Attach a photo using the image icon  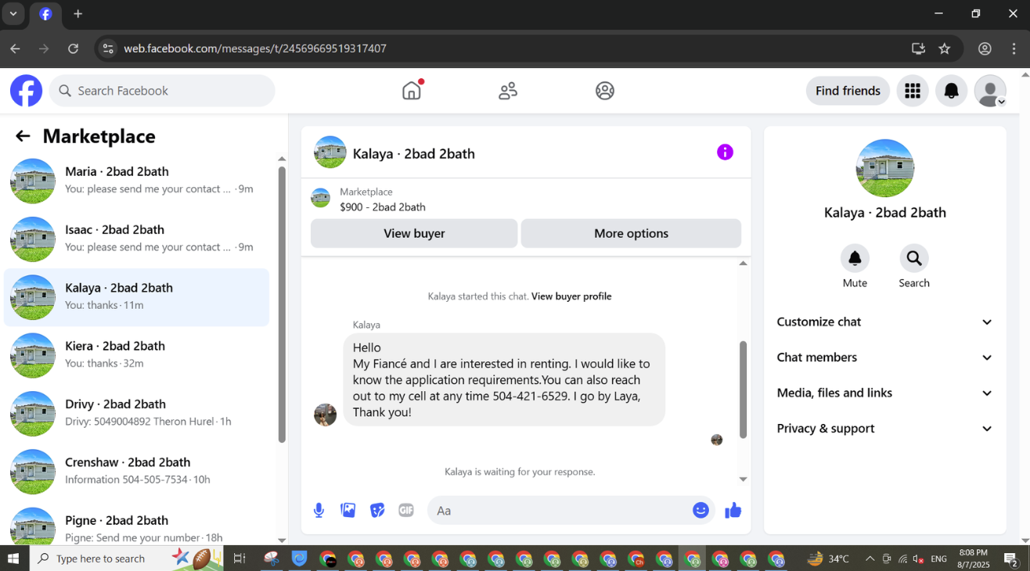(x=348, y=511)
